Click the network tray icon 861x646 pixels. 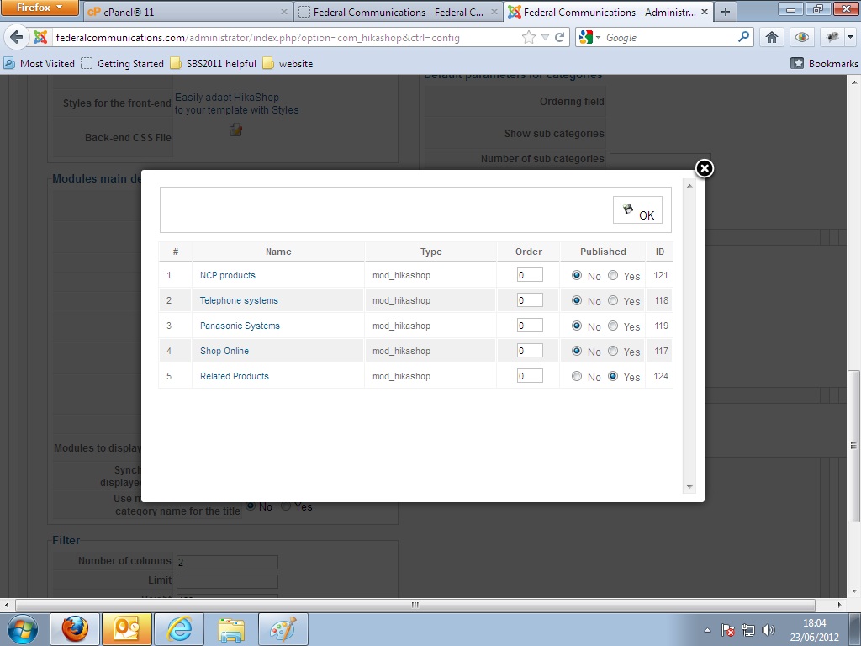pyautogui.click(x=747, y=630)
